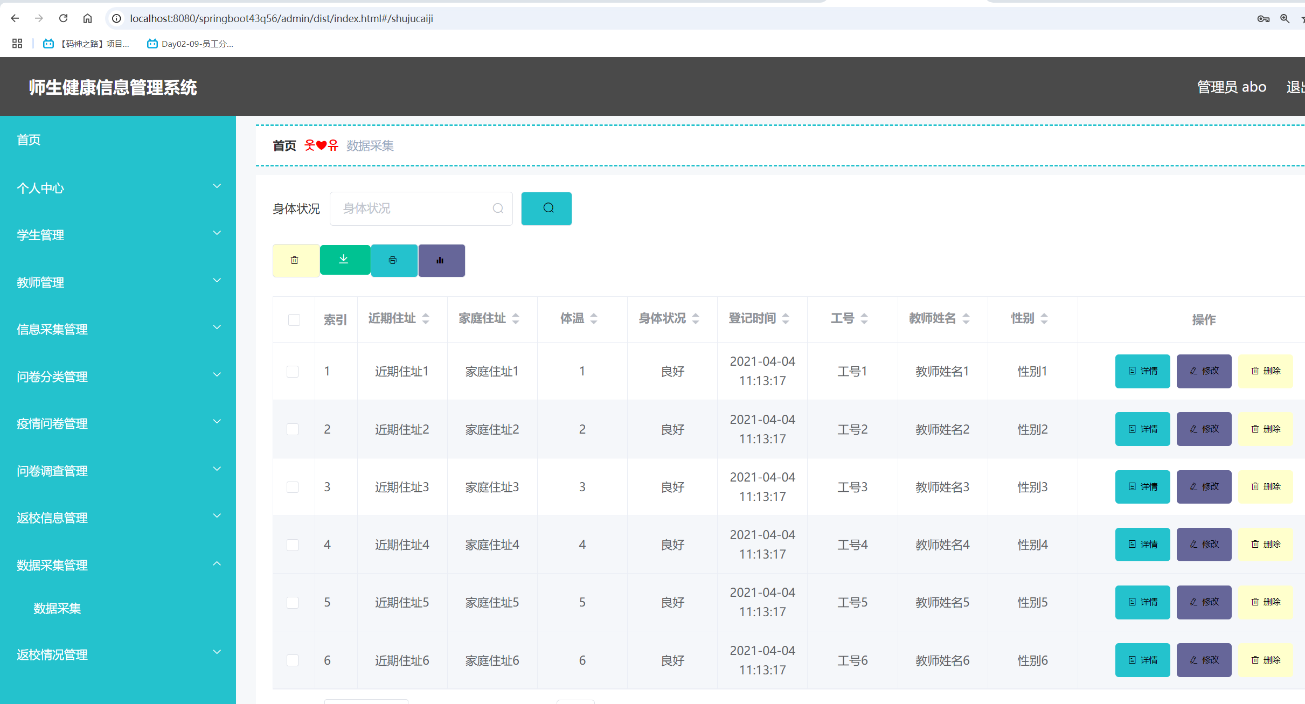The height and width of the screenshot is (704, 1305).
Task: Open the bar chart statistics icon
Action: (441, 260)
